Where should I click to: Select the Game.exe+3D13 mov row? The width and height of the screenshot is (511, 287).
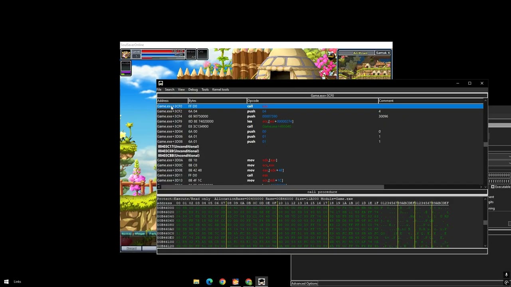pos(320,181)
